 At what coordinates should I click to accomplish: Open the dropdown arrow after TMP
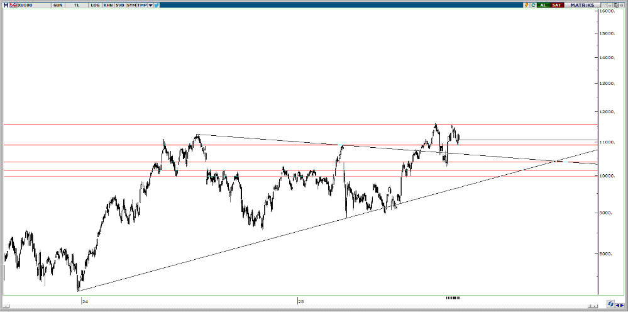150,5
